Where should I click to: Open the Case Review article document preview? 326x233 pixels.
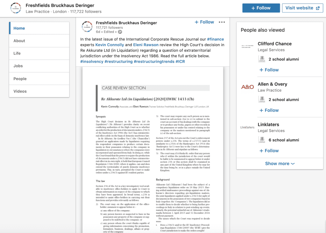pos(153,150)
